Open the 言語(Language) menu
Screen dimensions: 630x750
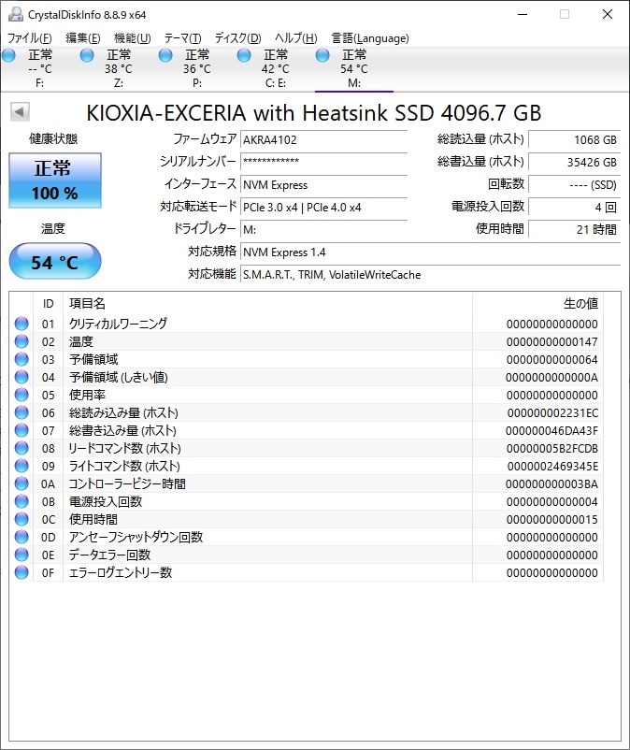(x=370, y=37)
